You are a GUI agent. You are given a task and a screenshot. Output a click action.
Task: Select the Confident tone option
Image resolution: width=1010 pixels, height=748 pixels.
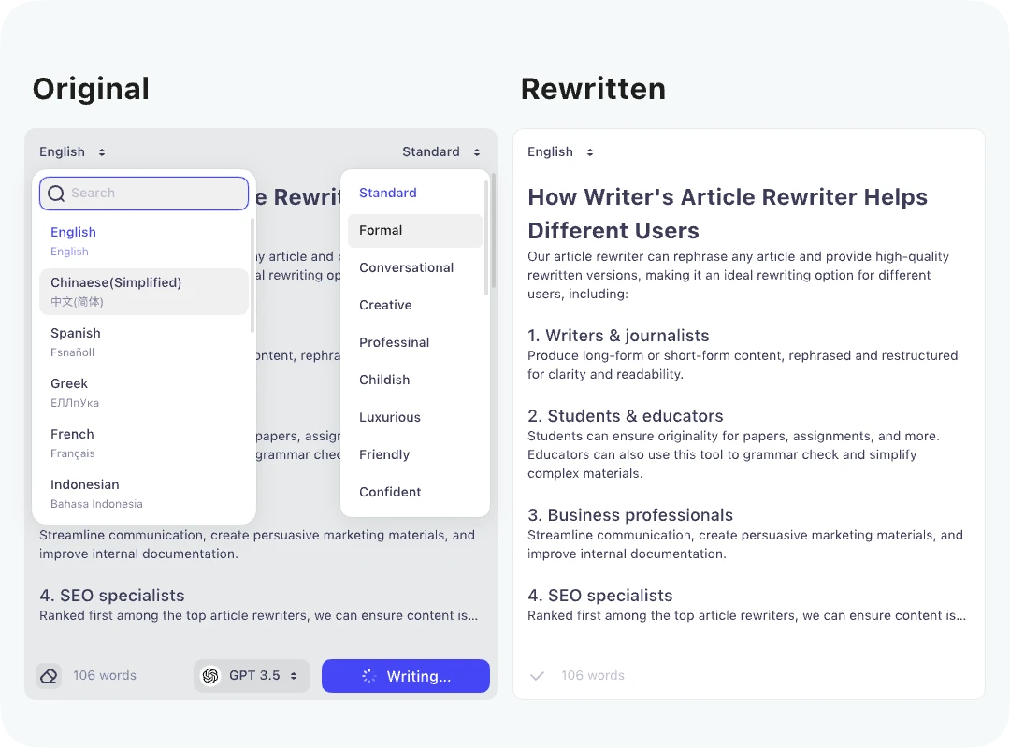click(x=390, y=492)
